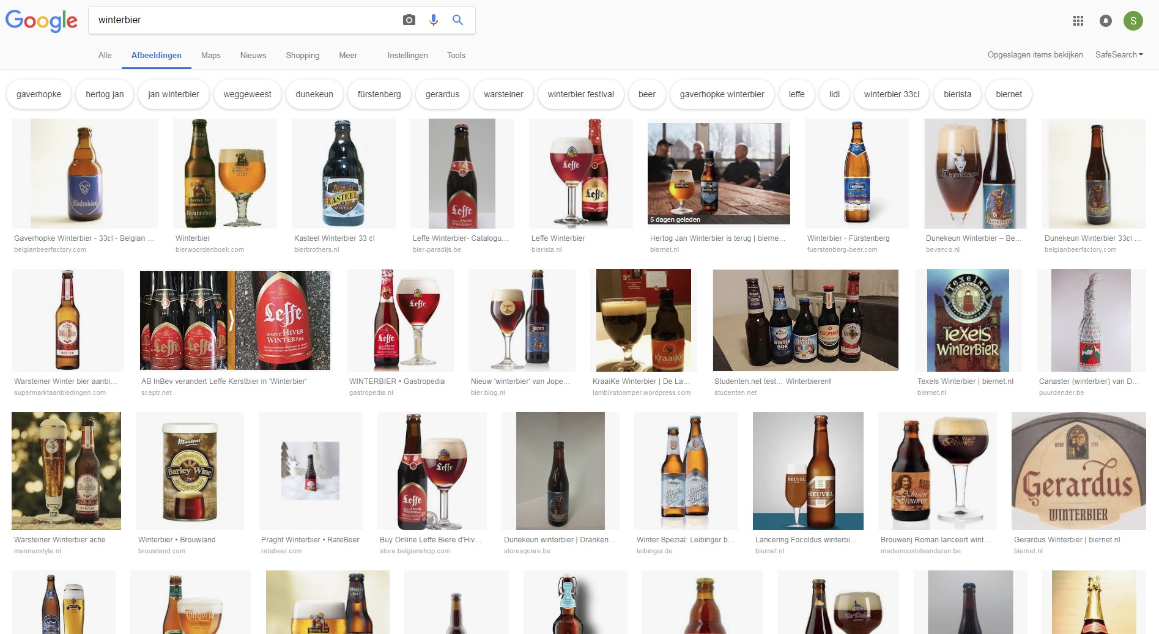Screen dimensions: 1159x634
Task: Click the KraaiKe Winterbier caption
Action: (x=641, y=382)
